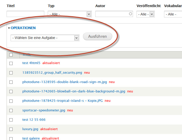Sort the table by Titel column header

pos(27,55)
